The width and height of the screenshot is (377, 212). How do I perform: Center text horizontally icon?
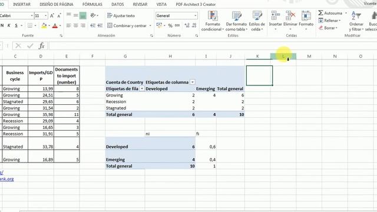click(x=75, y=25)
